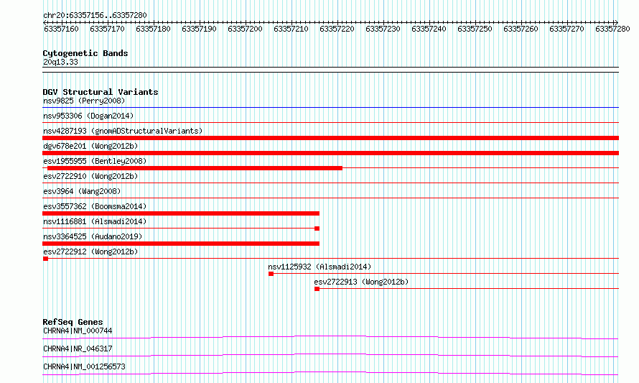Click the small red block of nsv1116881
The width and height of the screenshot is (639, 383).
coord(317,229)
